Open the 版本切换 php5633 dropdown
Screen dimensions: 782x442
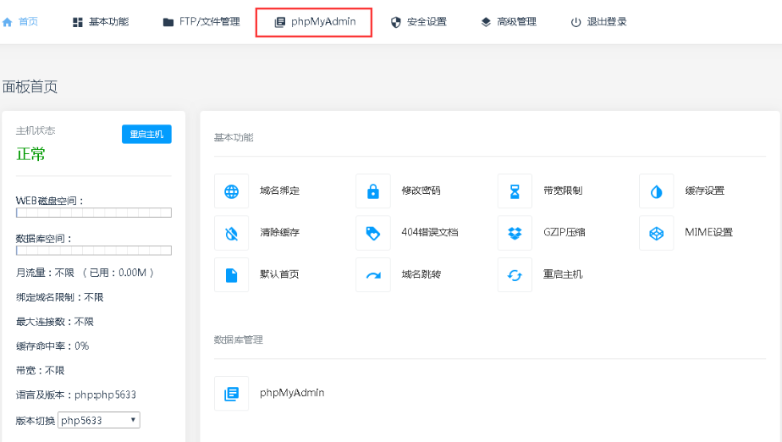[x=99, y=420]
